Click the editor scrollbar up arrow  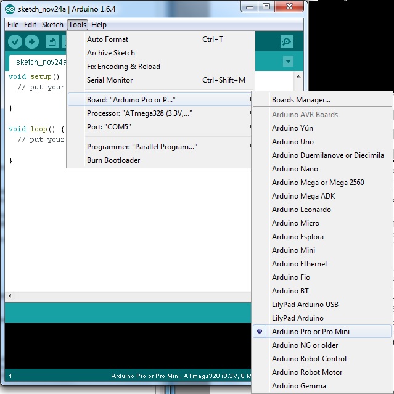[298, 77]
